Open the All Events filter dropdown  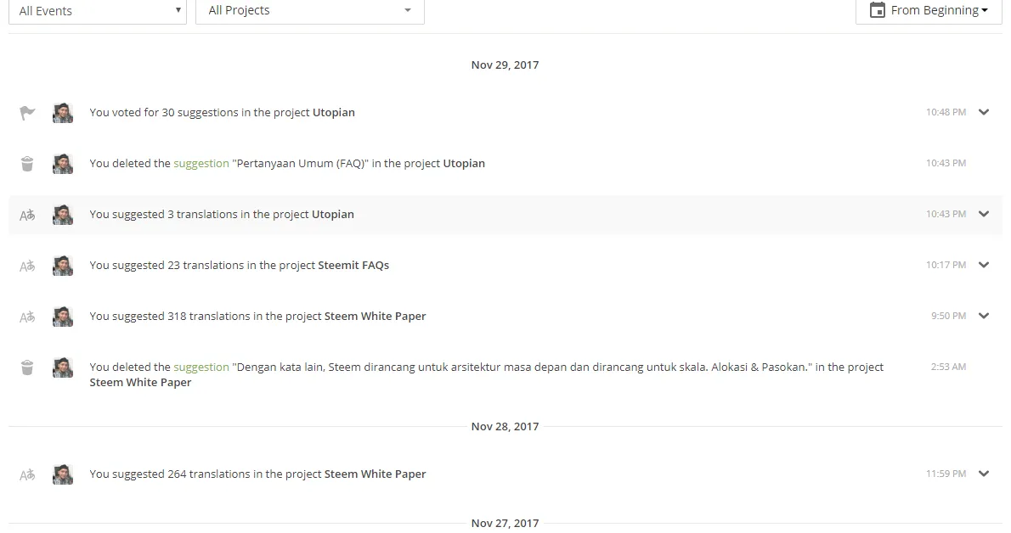[98, 11]
